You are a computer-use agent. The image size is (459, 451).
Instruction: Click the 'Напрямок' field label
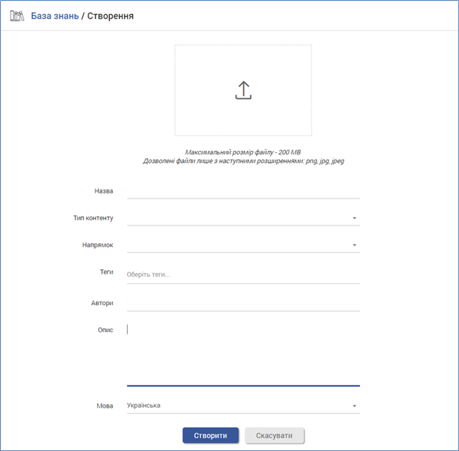point(98,245)
